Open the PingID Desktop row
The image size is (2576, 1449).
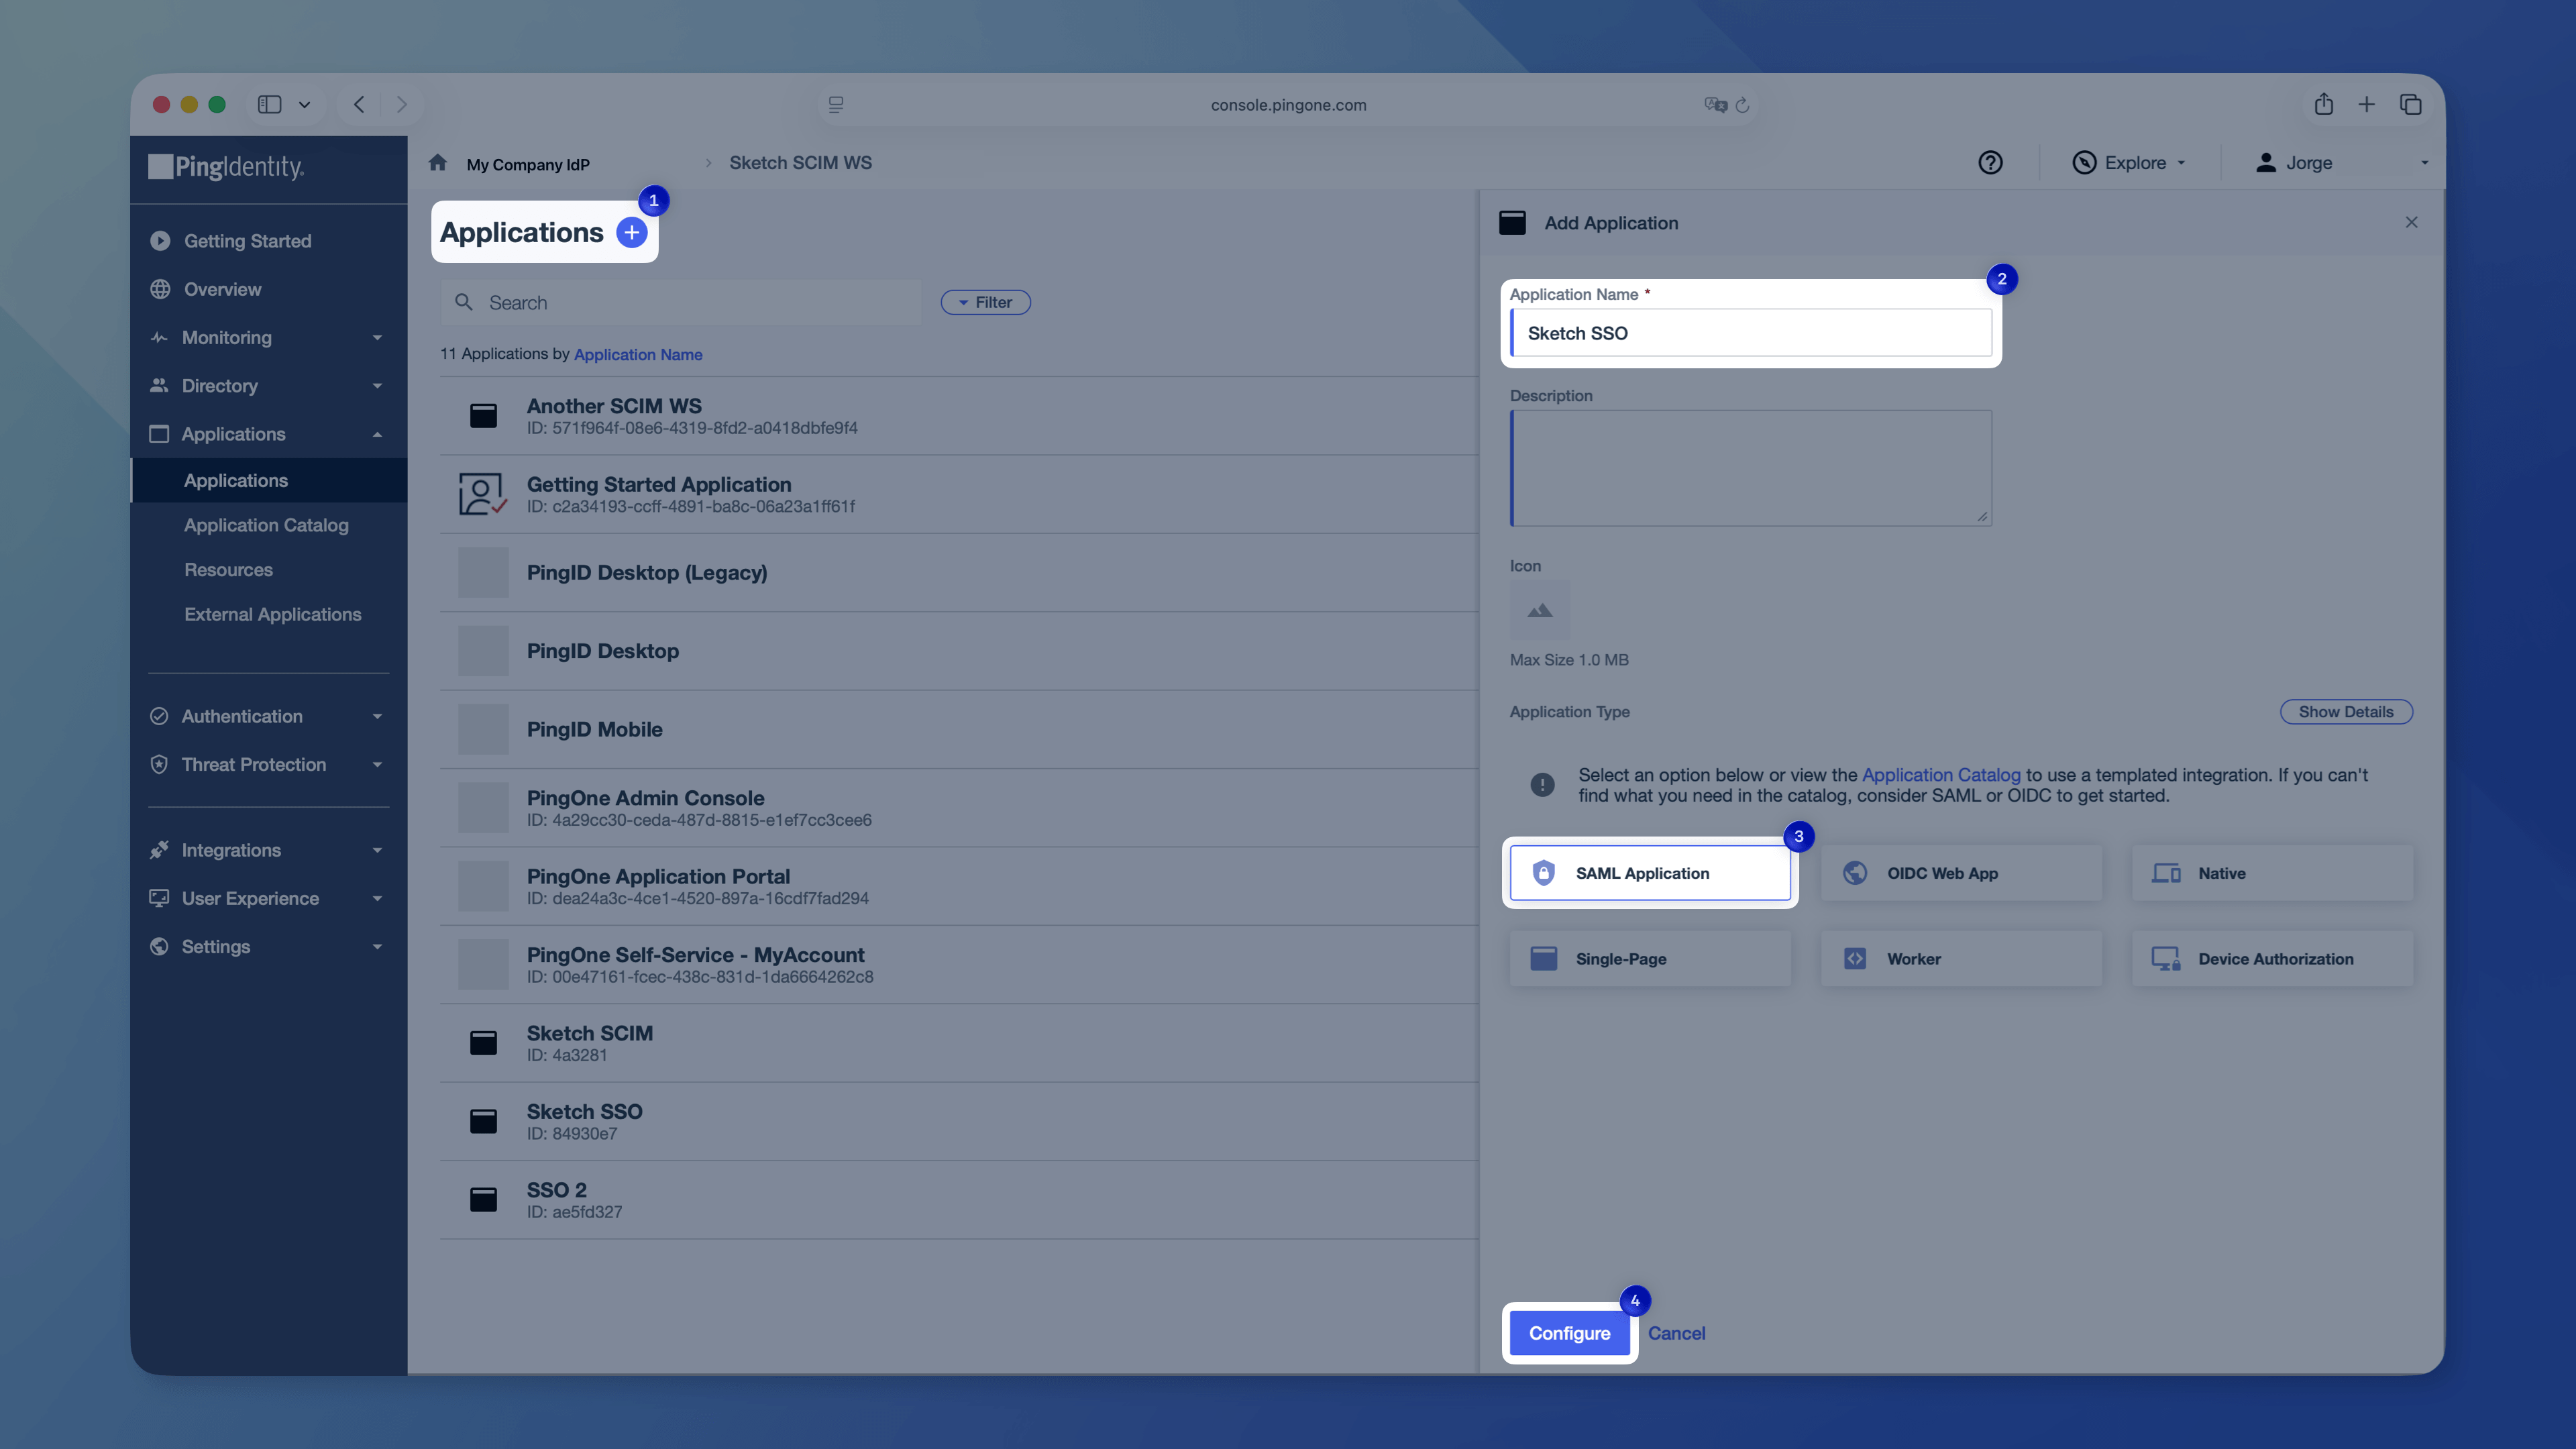coord(958,650)
